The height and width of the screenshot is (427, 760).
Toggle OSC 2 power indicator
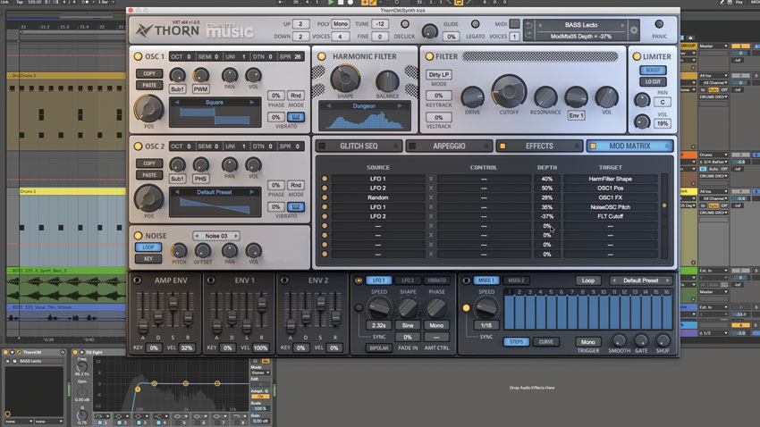tap(138, 147)
